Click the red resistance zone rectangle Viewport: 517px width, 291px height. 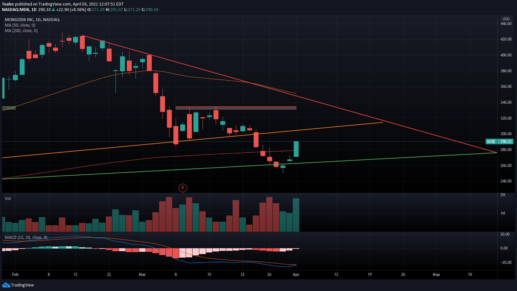236,108
